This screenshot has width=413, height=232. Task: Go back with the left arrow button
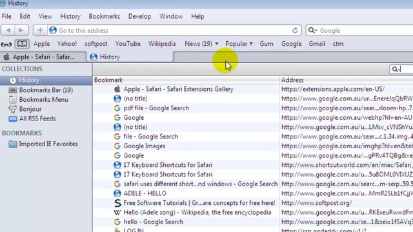point(8,30)
